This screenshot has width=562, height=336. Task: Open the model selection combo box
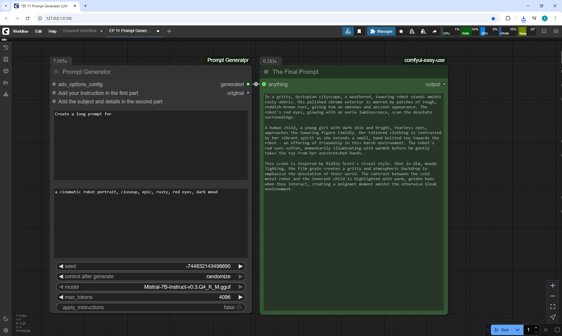click(151, 287)
